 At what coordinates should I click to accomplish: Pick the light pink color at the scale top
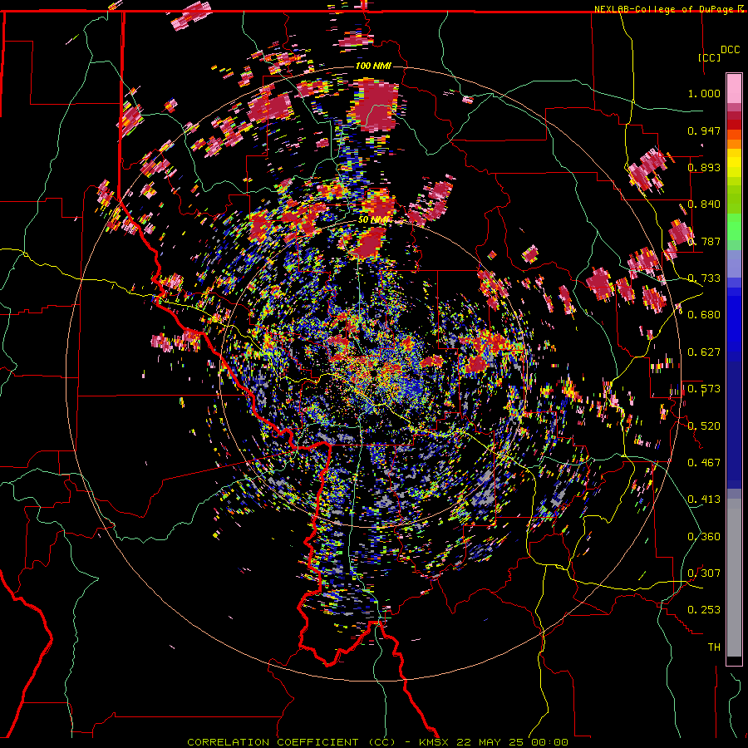734,88
